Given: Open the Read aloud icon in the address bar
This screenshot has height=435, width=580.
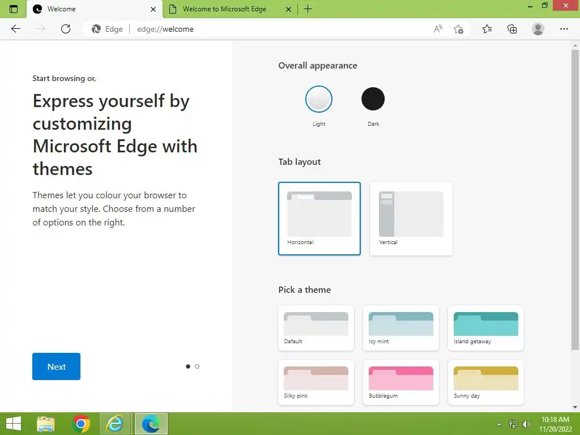Looking at the screenshot, I should pos(438,29).
